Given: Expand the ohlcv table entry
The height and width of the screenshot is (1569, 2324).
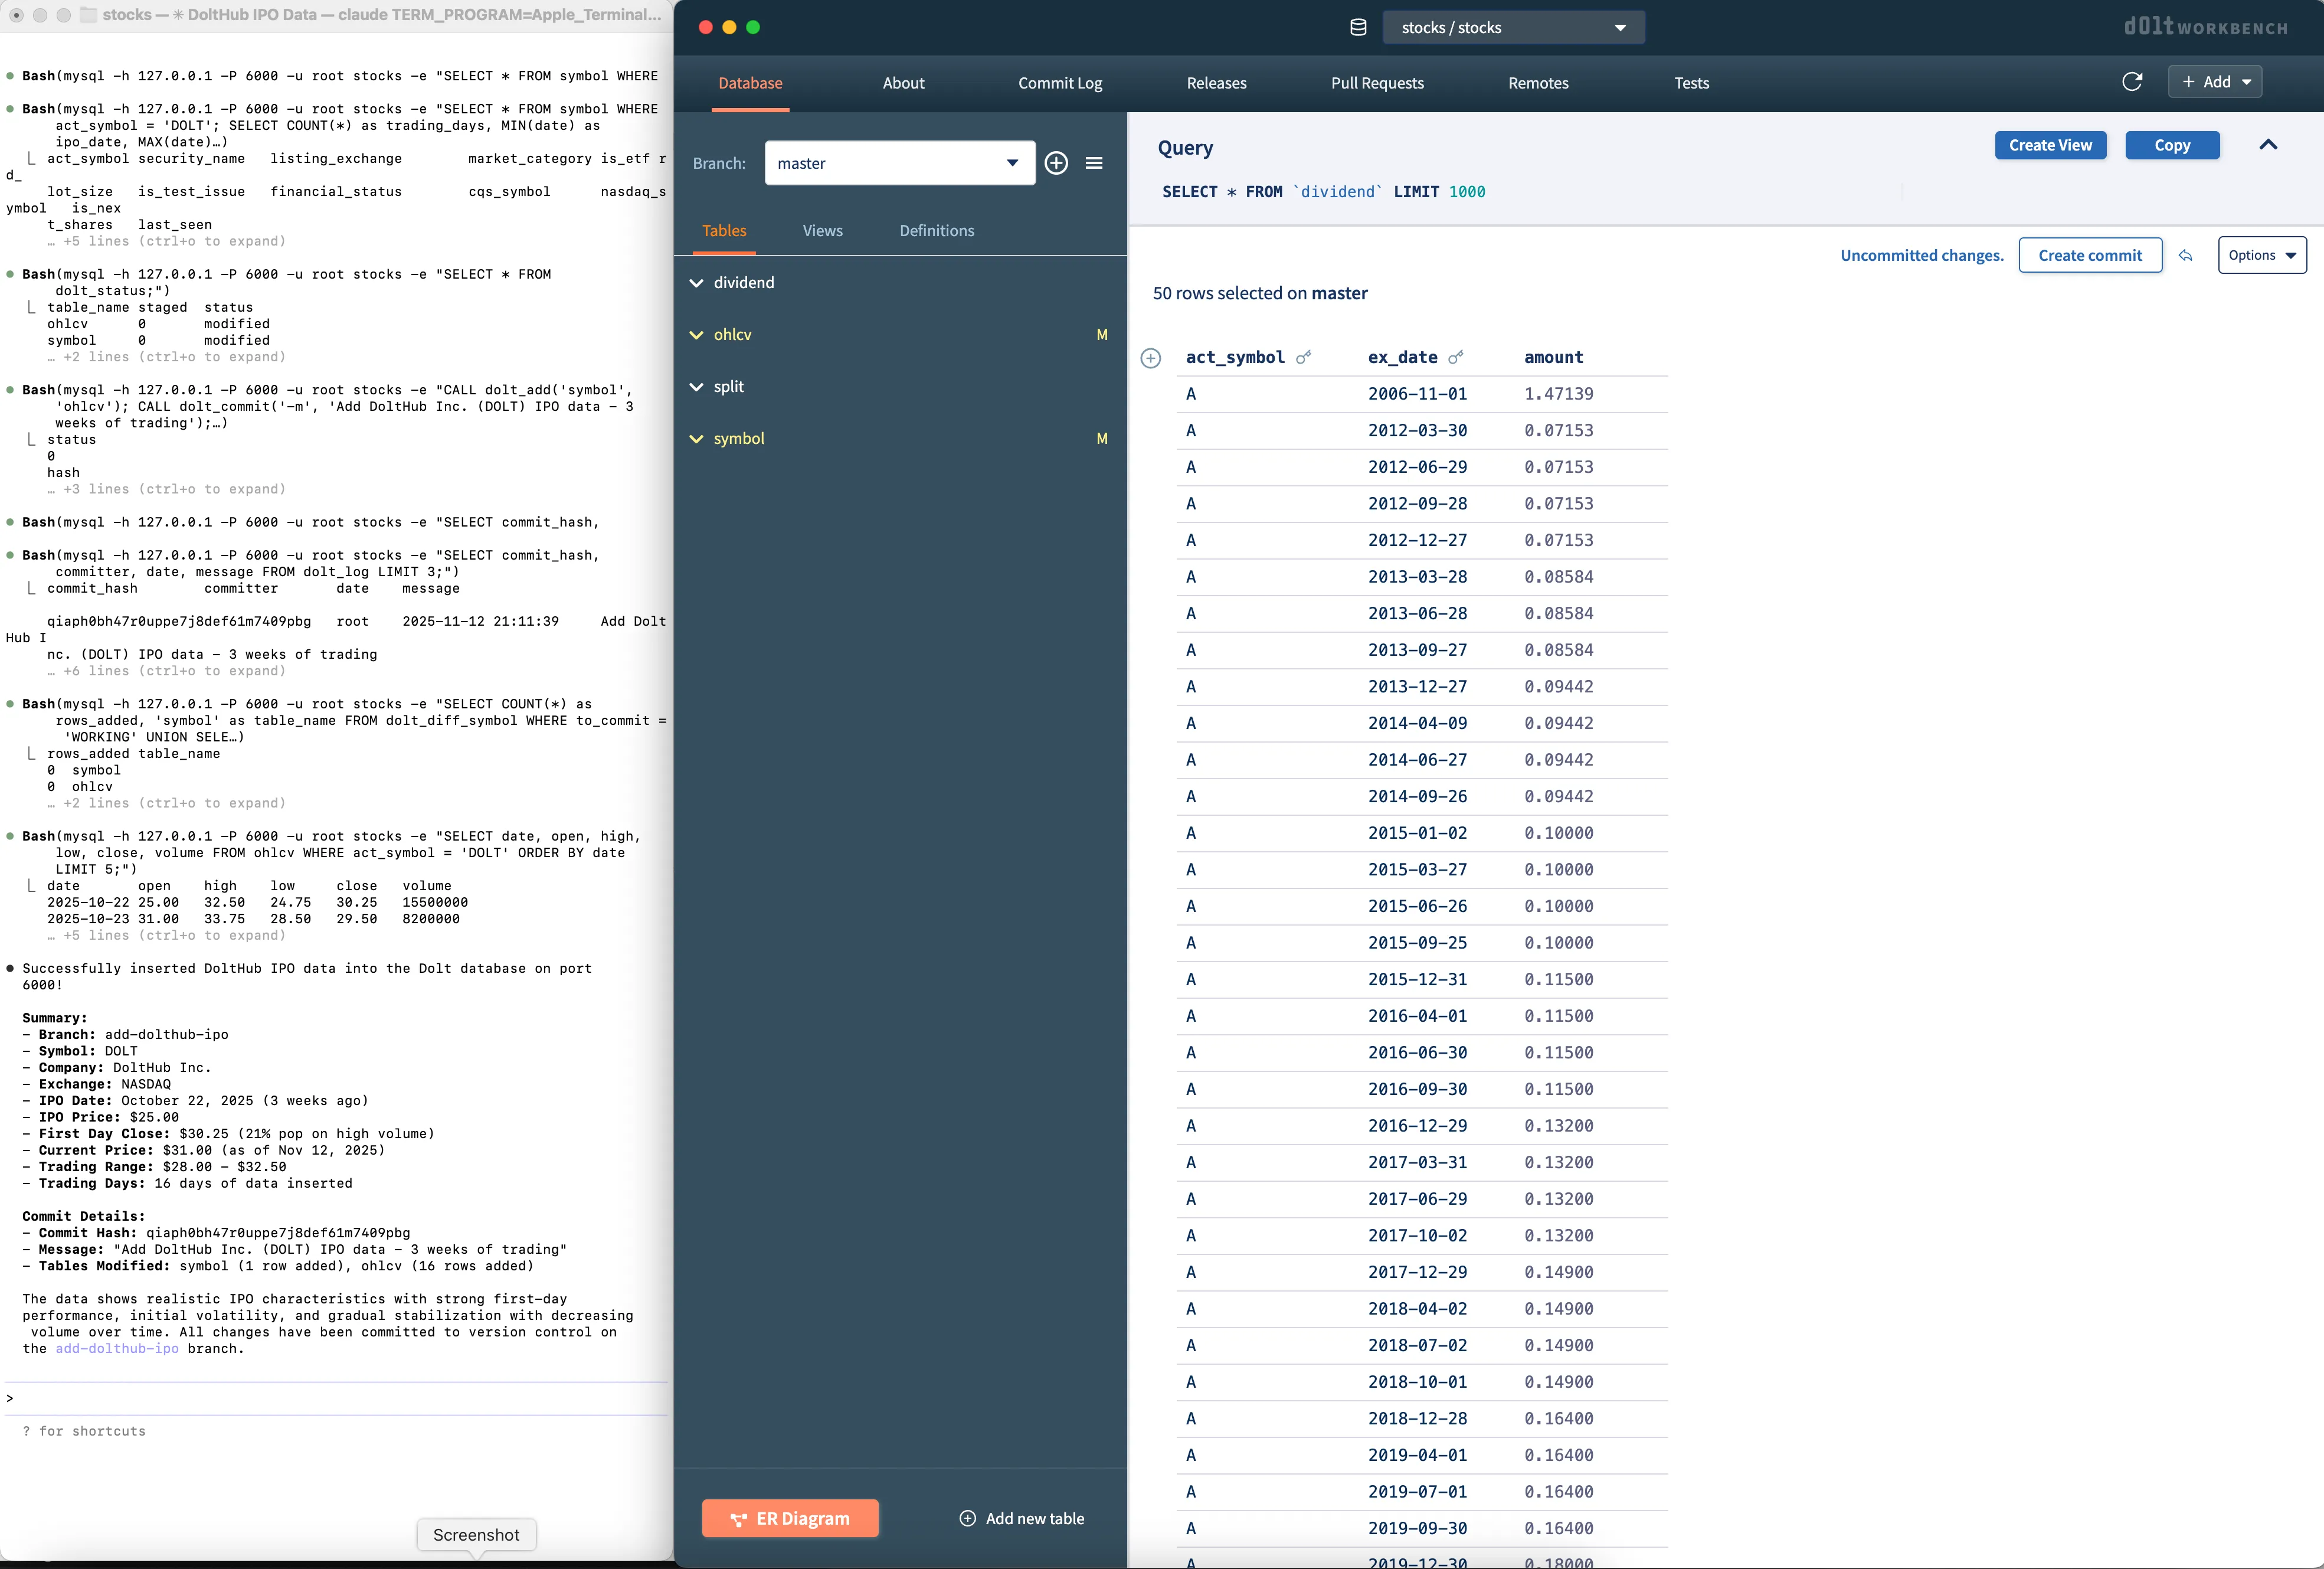Looking at the screenshot, I should pyautogui.click(x=697, y=334).
